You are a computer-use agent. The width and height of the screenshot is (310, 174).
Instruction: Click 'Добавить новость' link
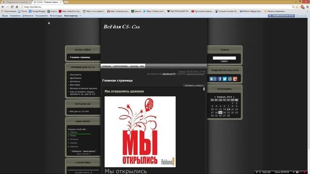[194, 86]
